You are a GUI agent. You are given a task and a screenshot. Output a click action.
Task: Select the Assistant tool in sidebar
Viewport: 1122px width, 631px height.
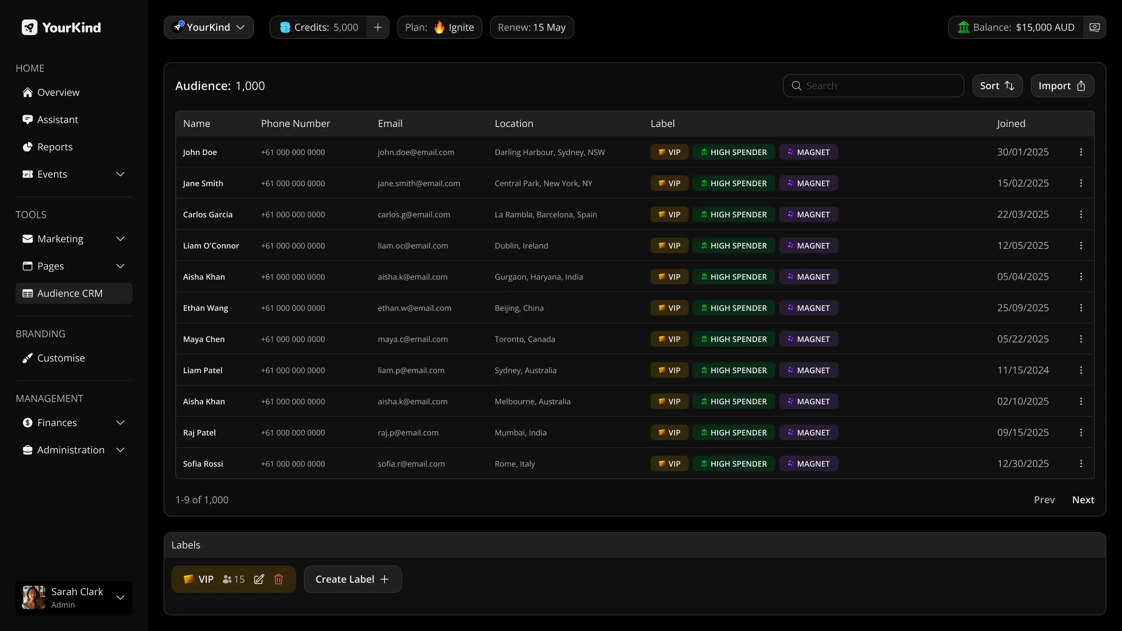[58, 119]
